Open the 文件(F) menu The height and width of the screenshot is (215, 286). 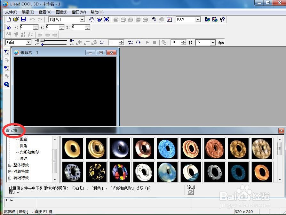11,12
